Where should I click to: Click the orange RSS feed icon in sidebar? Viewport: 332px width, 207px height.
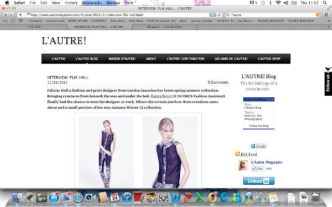238,154
